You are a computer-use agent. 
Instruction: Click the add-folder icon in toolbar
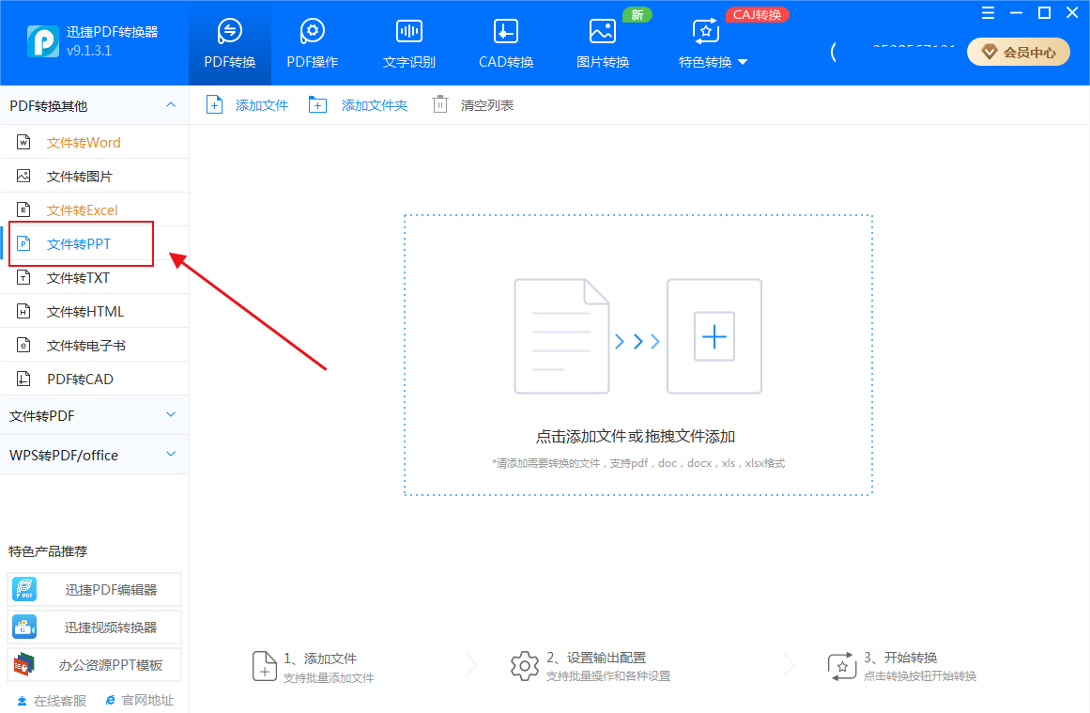pos(317,105)
